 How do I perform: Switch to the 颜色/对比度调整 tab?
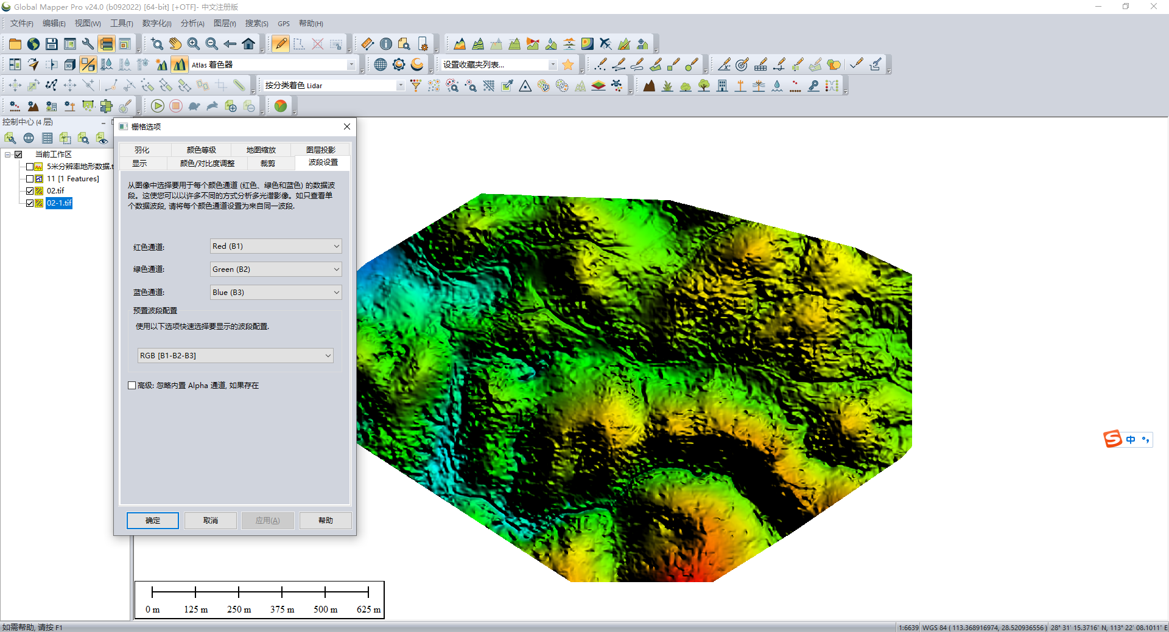[x=207, y=164]
